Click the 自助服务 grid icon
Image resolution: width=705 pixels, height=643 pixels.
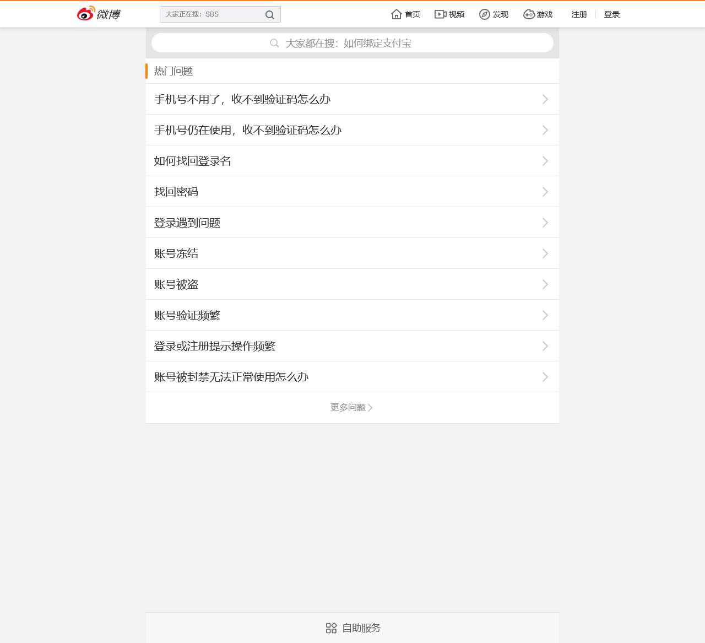tap(331, 628)
